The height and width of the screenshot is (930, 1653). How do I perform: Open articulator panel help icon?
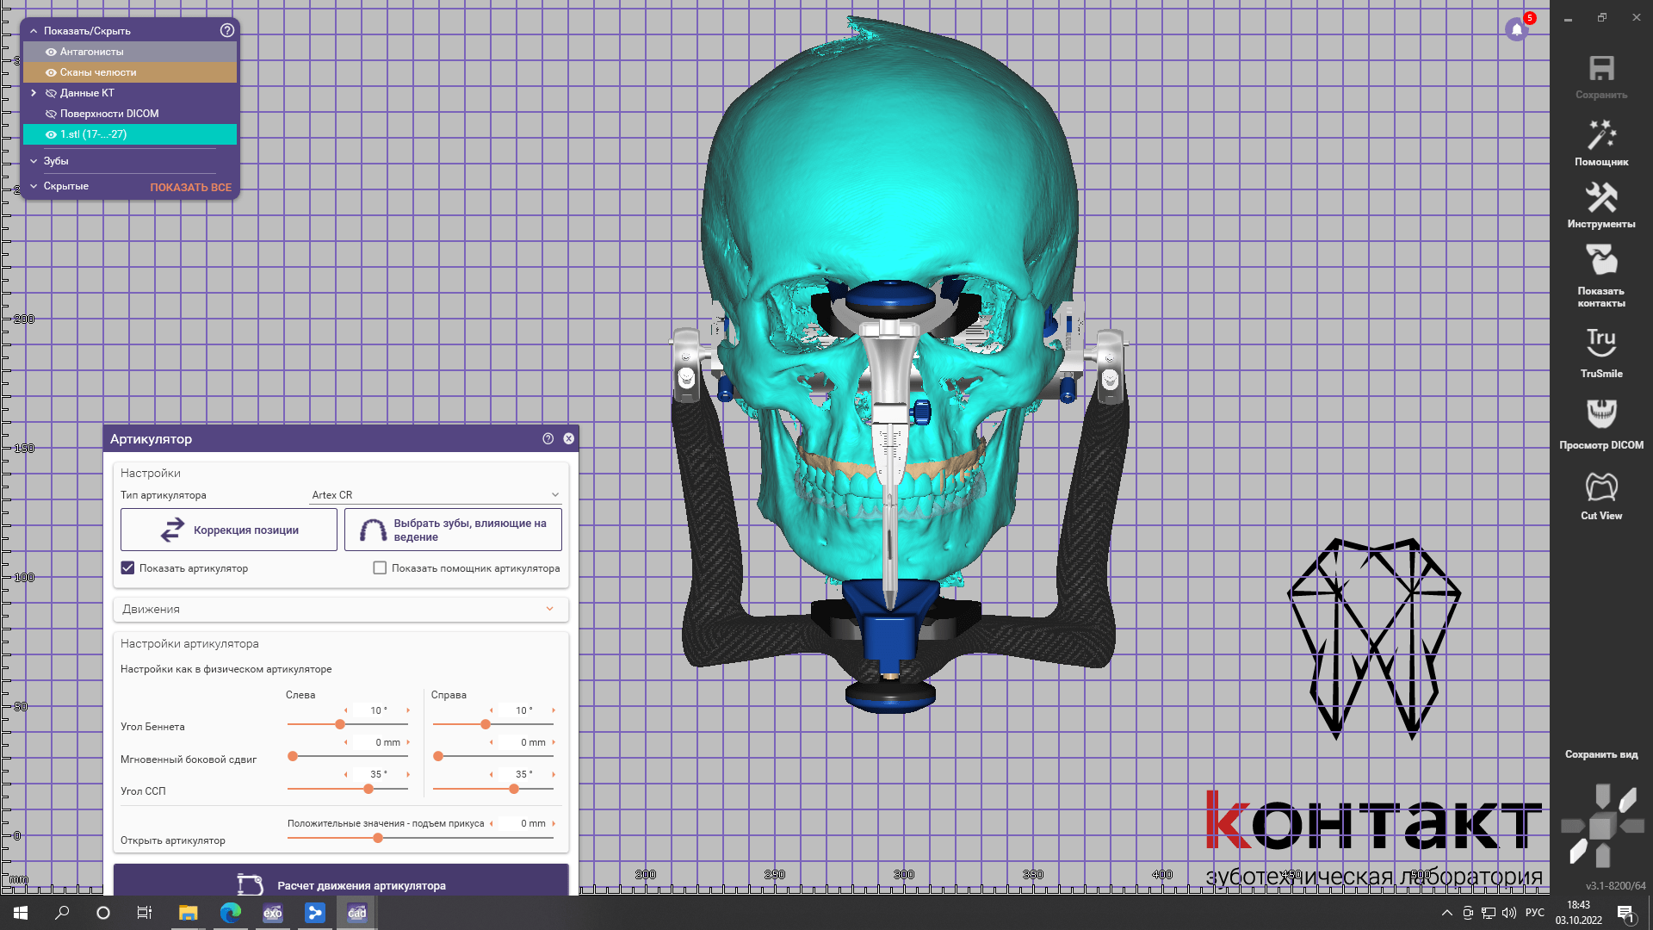(548, 438)
